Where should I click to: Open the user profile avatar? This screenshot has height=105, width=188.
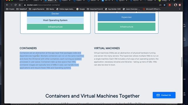click(176, 5)
